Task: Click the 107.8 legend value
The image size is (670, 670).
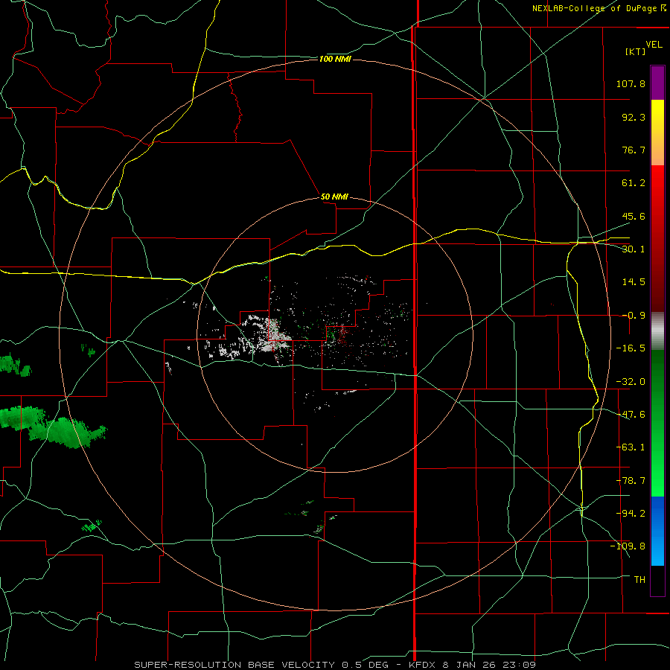Action: (x=631, y=83)
